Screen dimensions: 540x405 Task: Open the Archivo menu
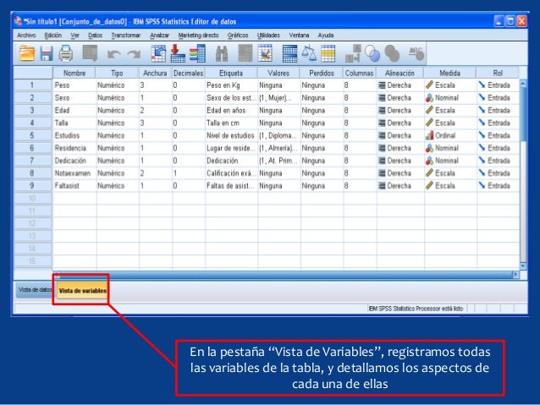[x=26, y=36]
